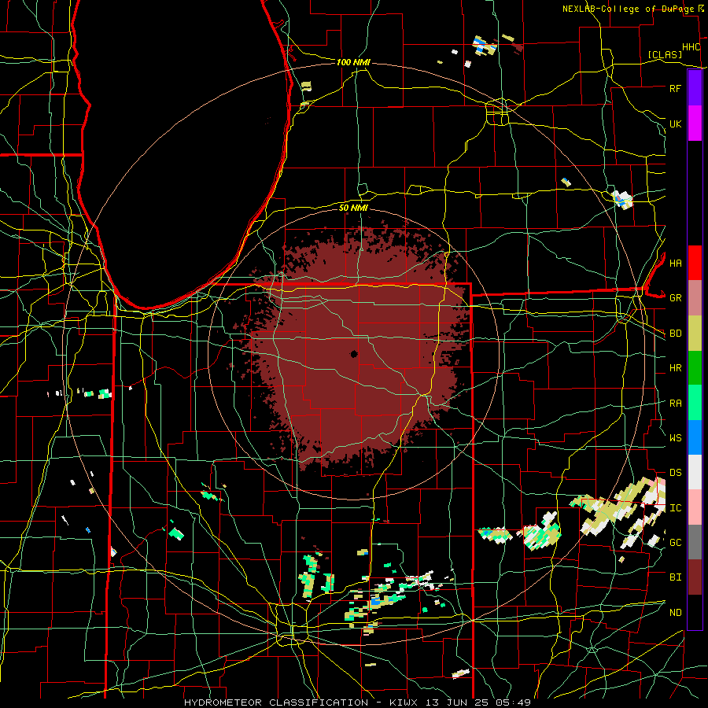Screen dimensions: 708x708
Task: Click the ND legend label
Action: tap(675, 613)
